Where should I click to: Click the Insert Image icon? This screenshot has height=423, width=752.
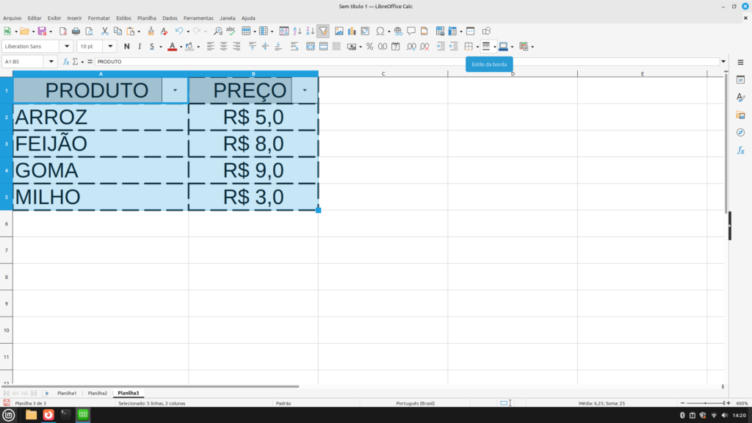[339, 31]
